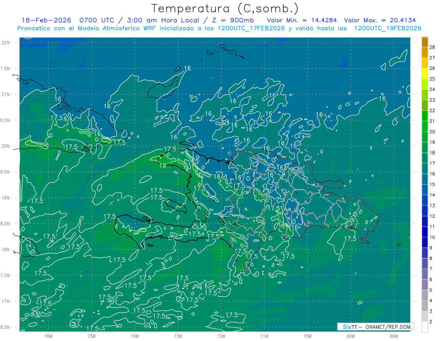The width and height of the screenshot is (442, 341).
Task: Click the color legend label 15
Action: point(432,185)
